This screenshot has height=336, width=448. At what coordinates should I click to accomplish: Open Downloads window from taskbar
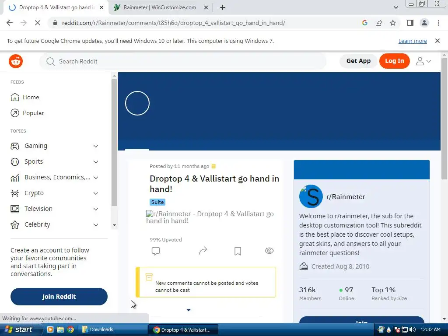pos(113,329)
